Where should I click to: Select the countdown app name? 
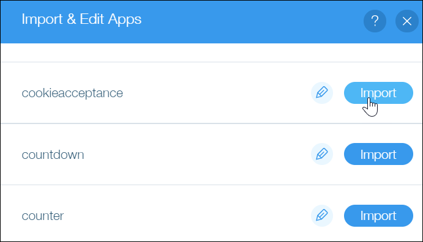pyautogui.click(x=53, y=155)
